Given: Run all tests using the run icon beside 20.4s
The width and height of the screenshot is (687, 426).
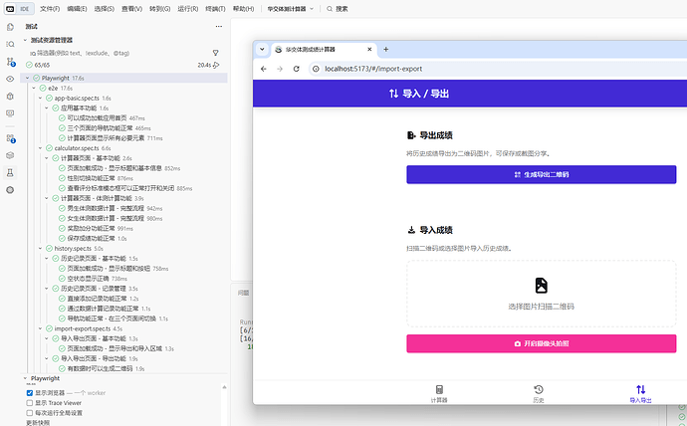Looking at the screenshot, I should tap(216, 65).
